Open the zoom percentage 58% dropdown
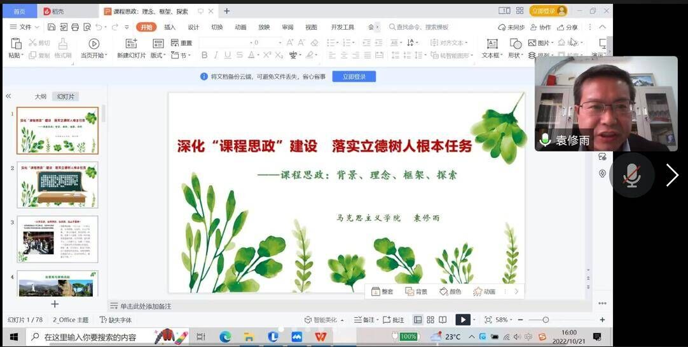Viewport: 688px width, 347px height. (x=504, y=320)
